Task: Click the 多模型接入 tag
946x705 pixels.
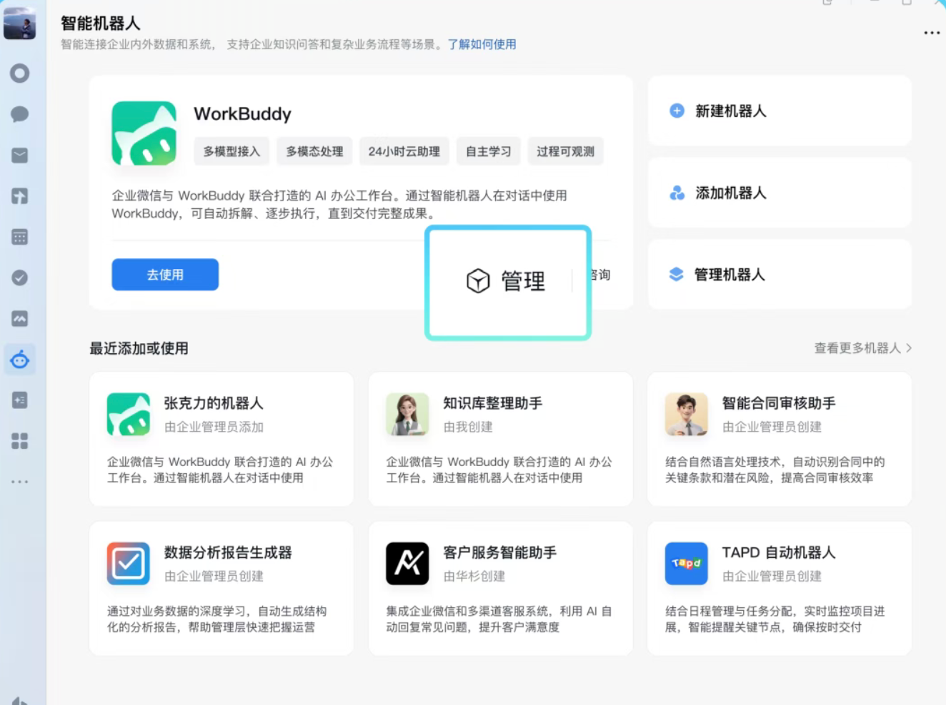Action: click(x=231, y=151)
